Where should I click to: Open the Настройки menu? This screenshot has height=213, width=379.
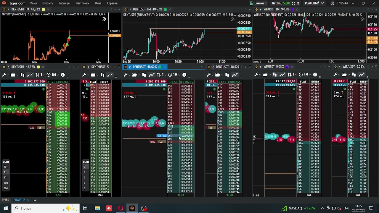tap(82, 3)
